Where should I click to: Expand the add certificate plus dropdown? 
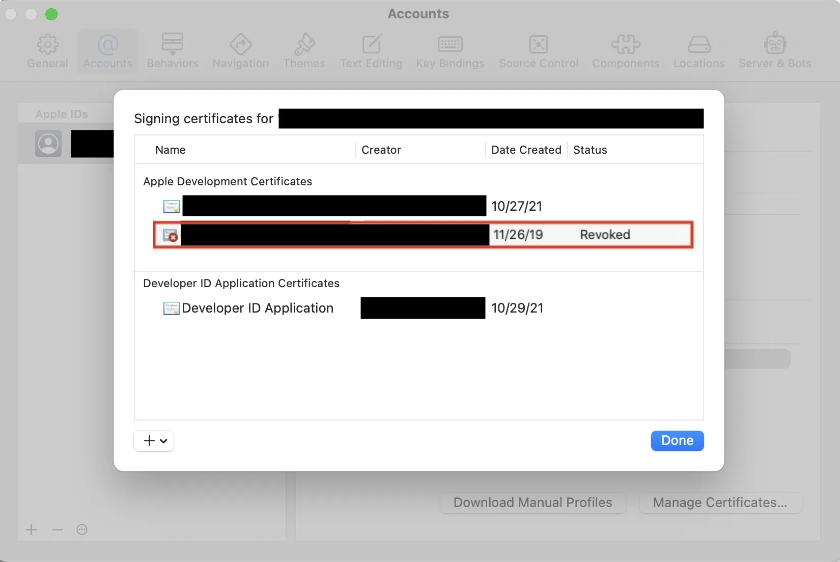tap(154, 441)
